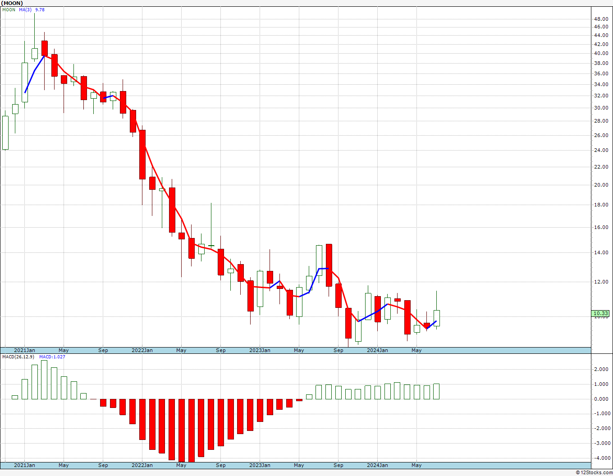This screenshot has width=613, height=476.
Task: Click the 2022Jan label on MACD time axis
Action: click(142, 465)
